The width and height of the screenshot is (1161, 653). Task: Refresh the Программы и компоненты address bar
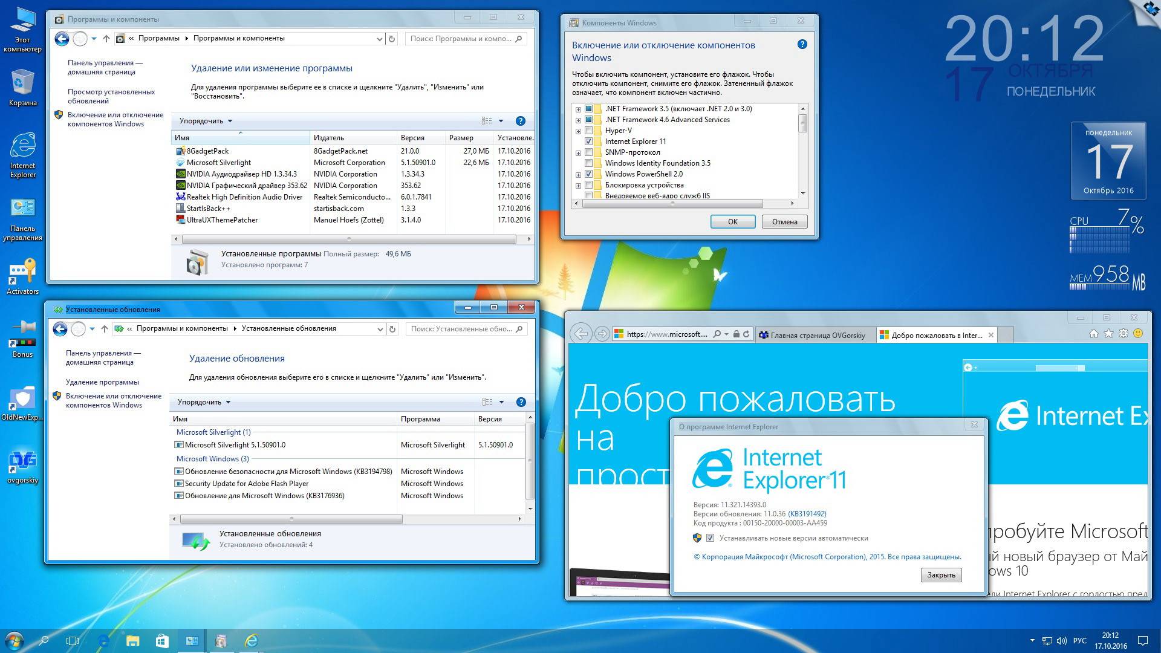tap(392, 39)
